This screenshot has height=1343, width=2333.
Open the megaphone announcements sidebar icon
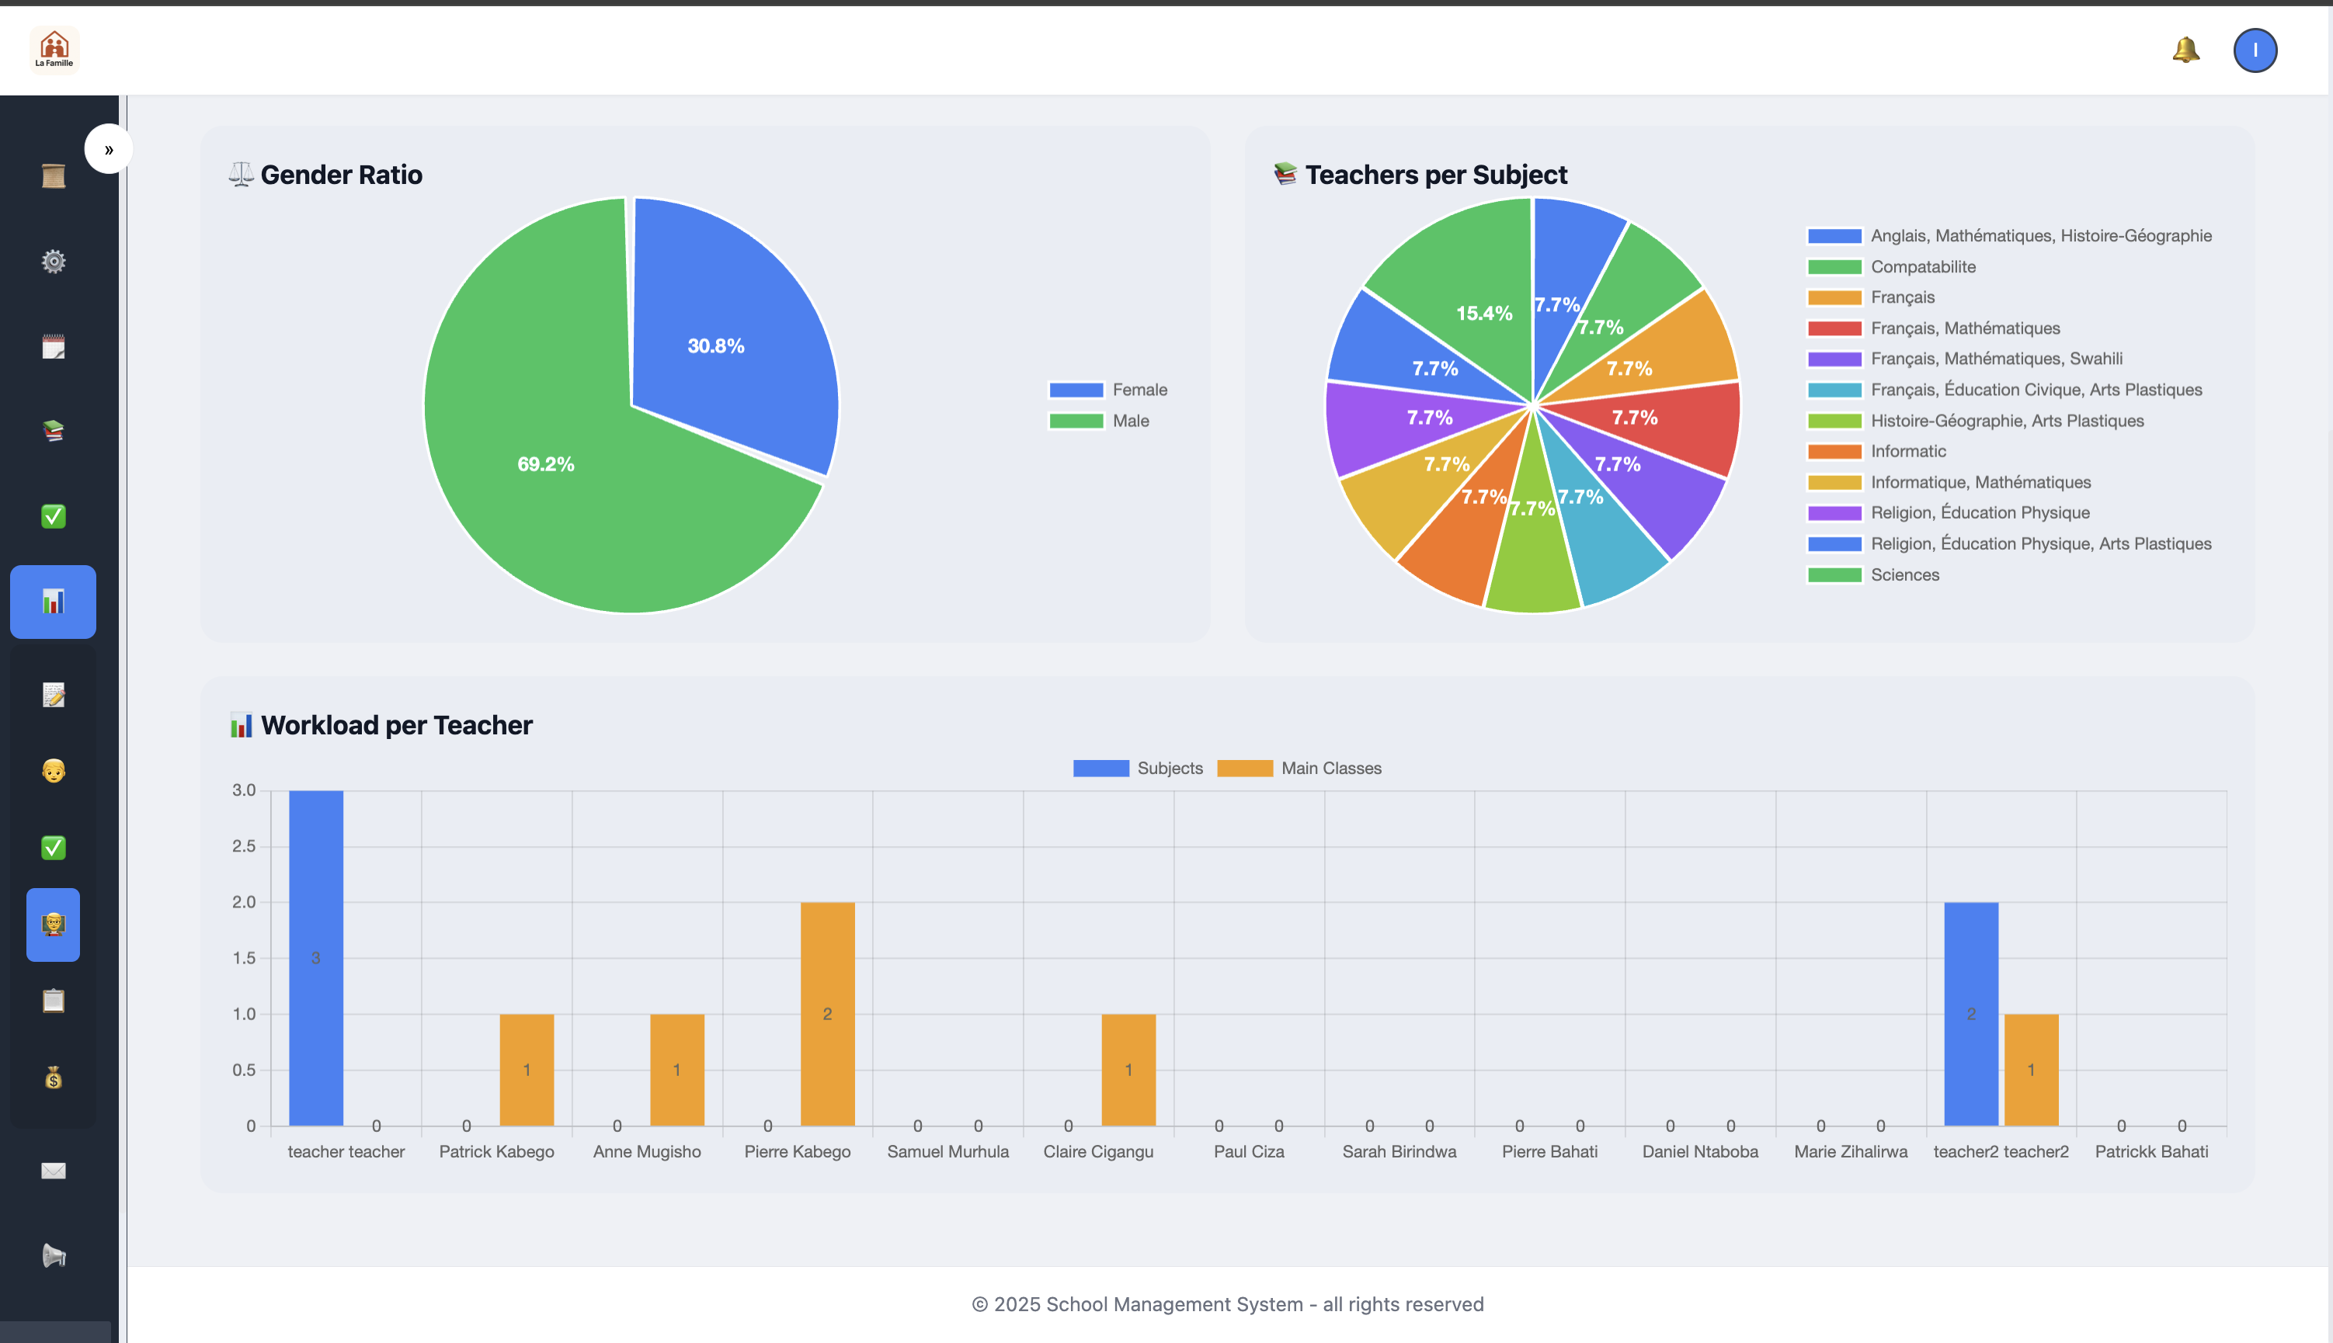(54, 1255)
